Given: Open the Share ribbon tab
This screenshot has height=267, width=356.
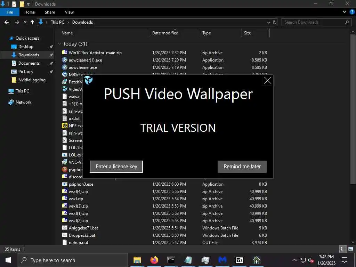Looking at the screenshot, I should coord(50,12).
